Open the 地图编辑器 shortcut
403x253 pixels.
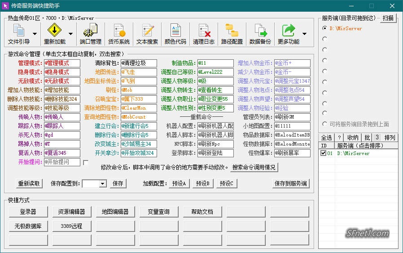pos(115,212)
